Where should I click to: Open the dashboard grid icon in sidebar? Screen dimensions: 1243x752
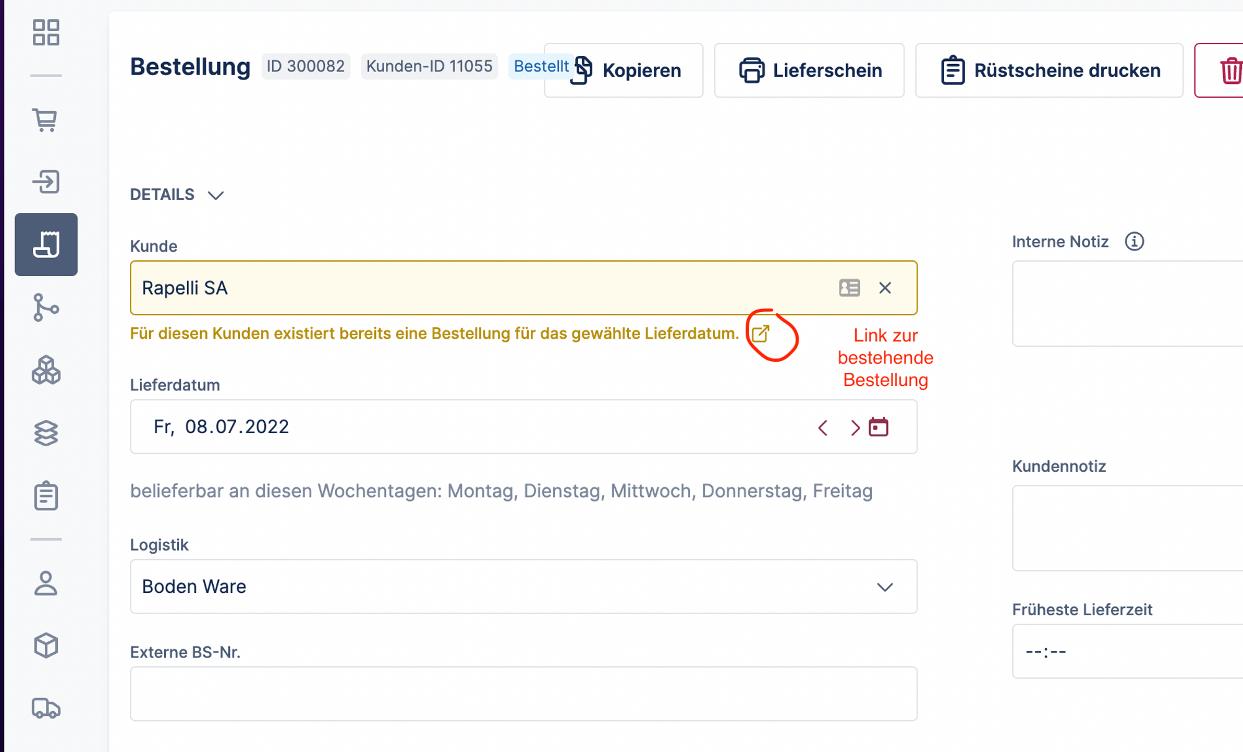(46, 32)
